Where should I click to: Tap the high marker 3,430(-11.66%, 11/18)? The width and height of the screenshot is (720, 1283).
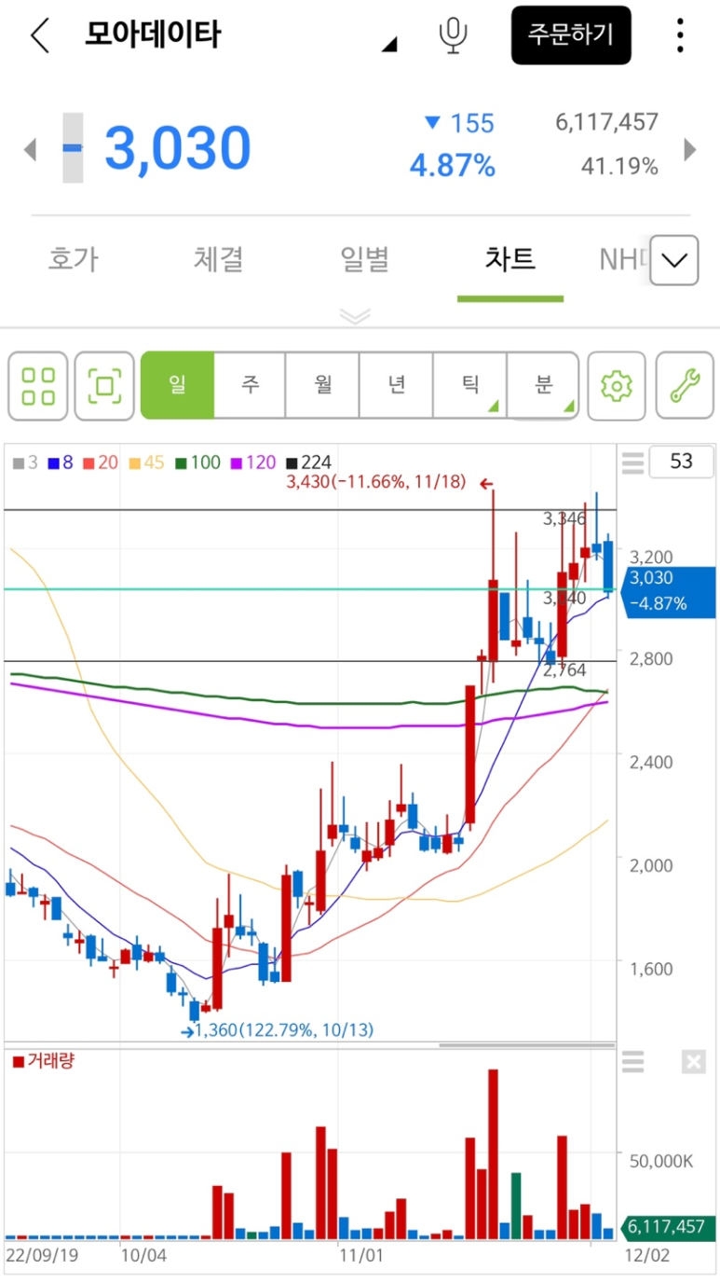coord(376,483)
